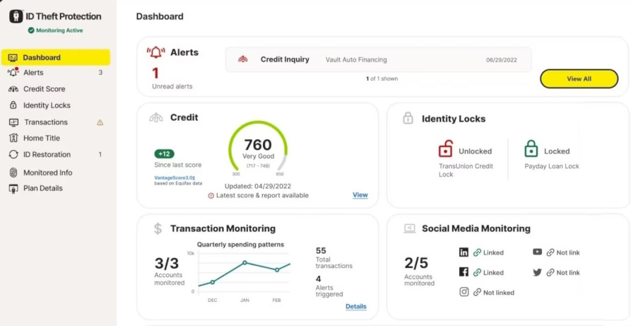
Task: Click the Transactions warning triangle icon
Action: tap(100, 122)
